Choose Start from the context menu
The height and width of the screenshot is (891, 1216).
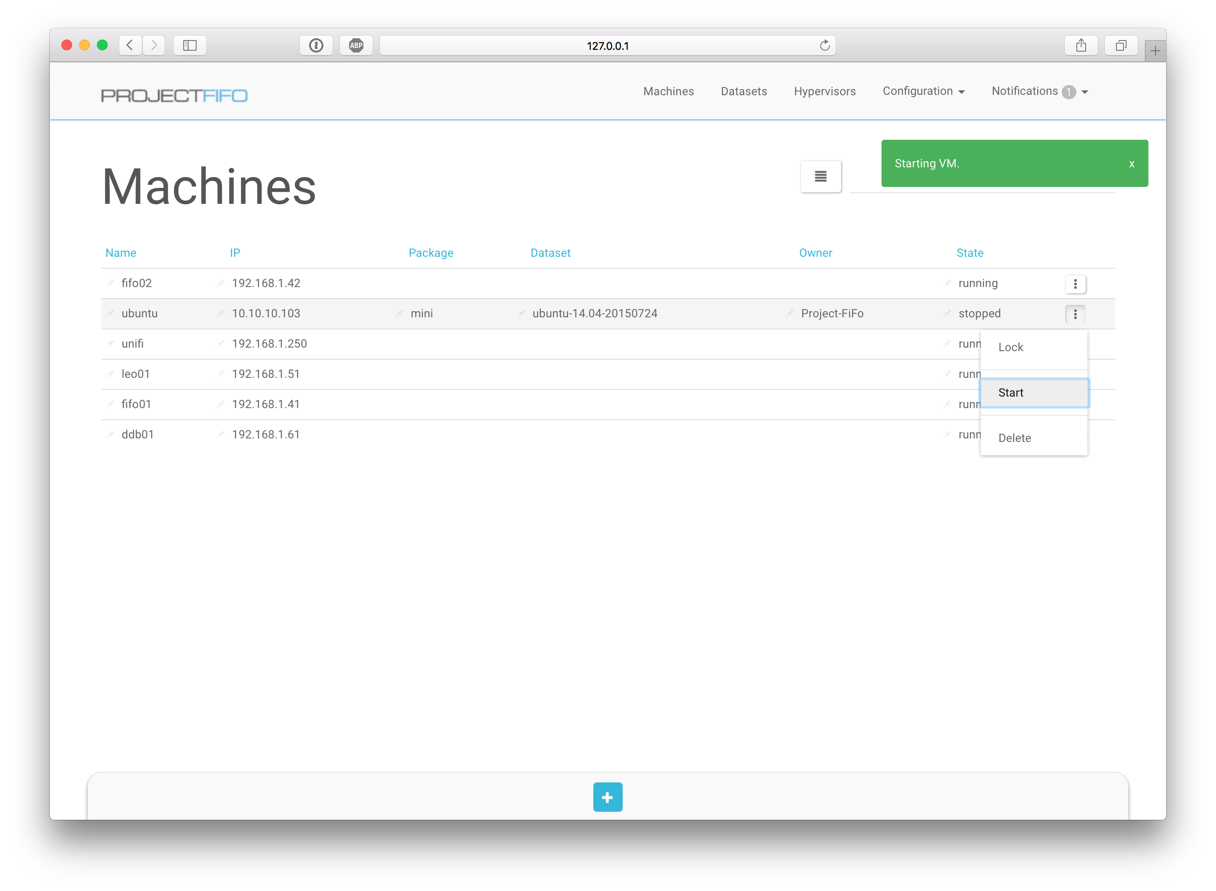click(x=1033, y=393)
